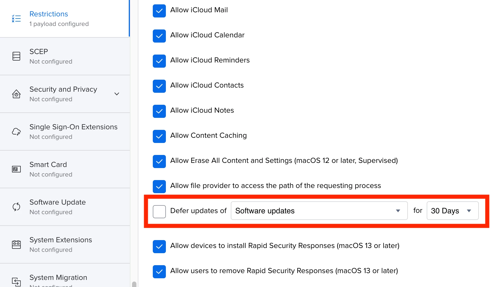Viewport: 496px width, 287px height.
Task: Click the Security and Privacy house icon
Action: tap(16, 94)
